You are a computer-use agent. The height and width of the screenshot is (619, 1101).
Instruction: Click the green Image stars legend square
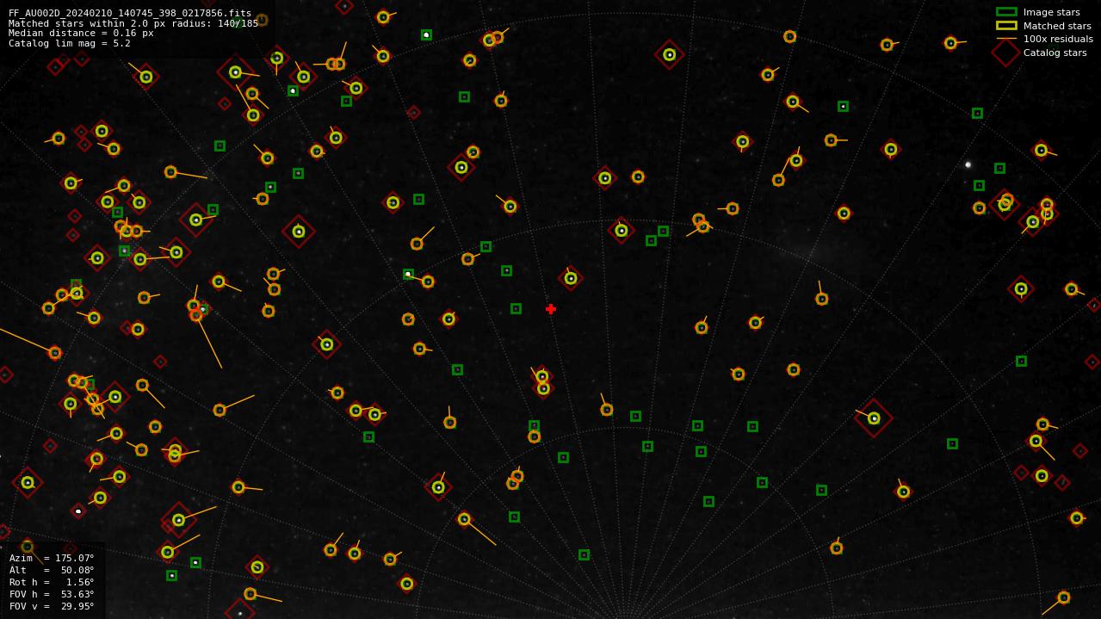coord(1006,12)
